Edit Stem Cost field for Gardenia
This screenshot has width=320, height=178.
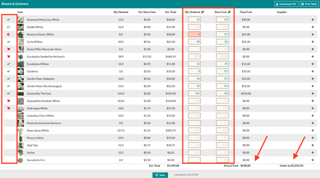coord(222,71)
